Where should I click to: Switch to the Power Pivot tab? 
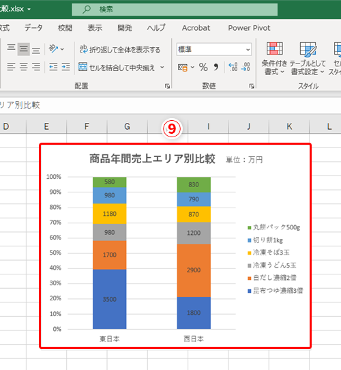coord(249,28)
